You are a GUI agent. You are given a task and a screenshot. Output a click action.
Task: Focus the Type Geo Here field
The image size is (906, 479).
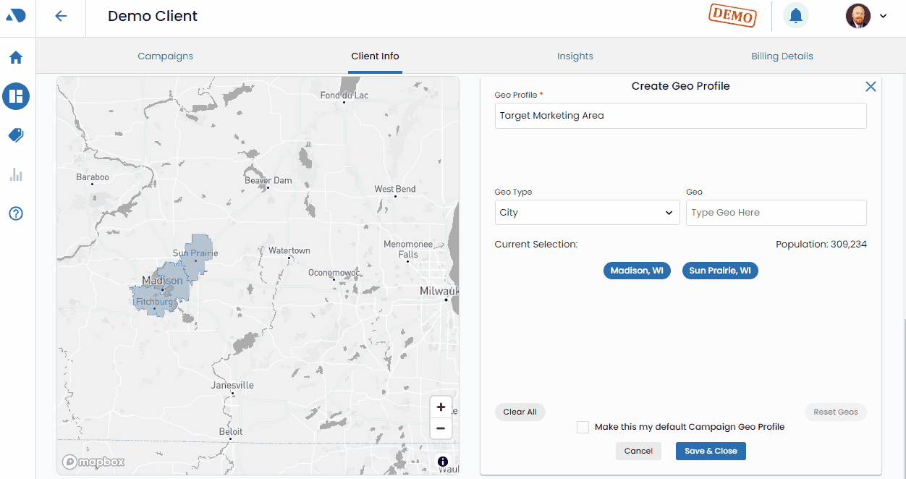point(776,213)
